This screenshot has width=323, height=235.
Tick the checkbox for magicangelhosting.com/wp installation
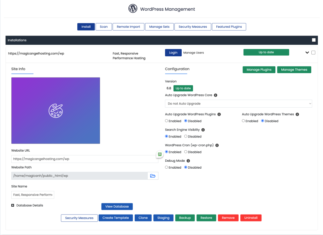tap(313, 53)
